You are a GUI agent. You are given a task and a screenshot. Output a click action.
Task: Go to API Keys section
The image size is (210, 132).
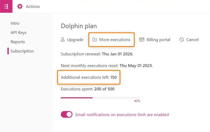(x=19, y=33)
